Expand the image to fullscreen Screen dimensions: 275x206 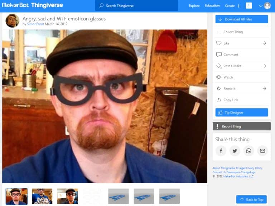pyautogui.click(x=196, y=40)
